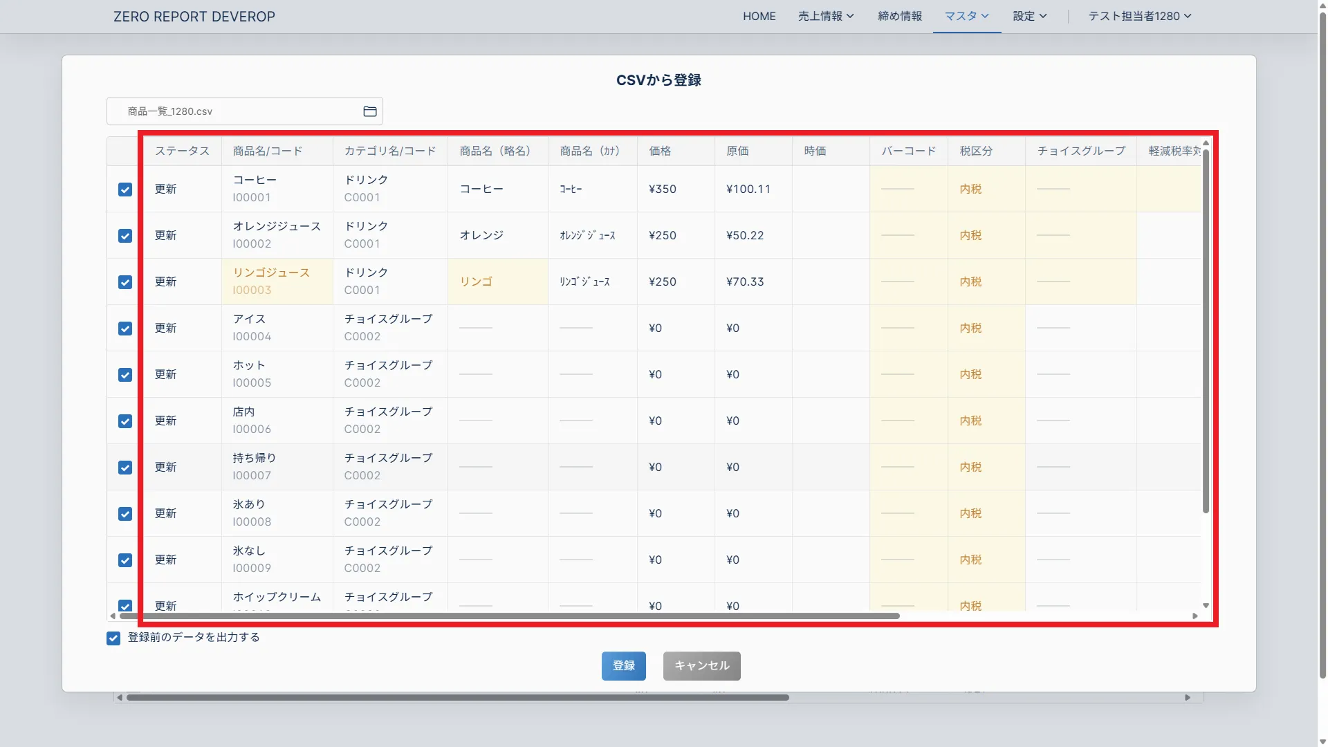Uncheck the 氷なし row checkbox
1328x747 pixels.
(x=125, y=560)
